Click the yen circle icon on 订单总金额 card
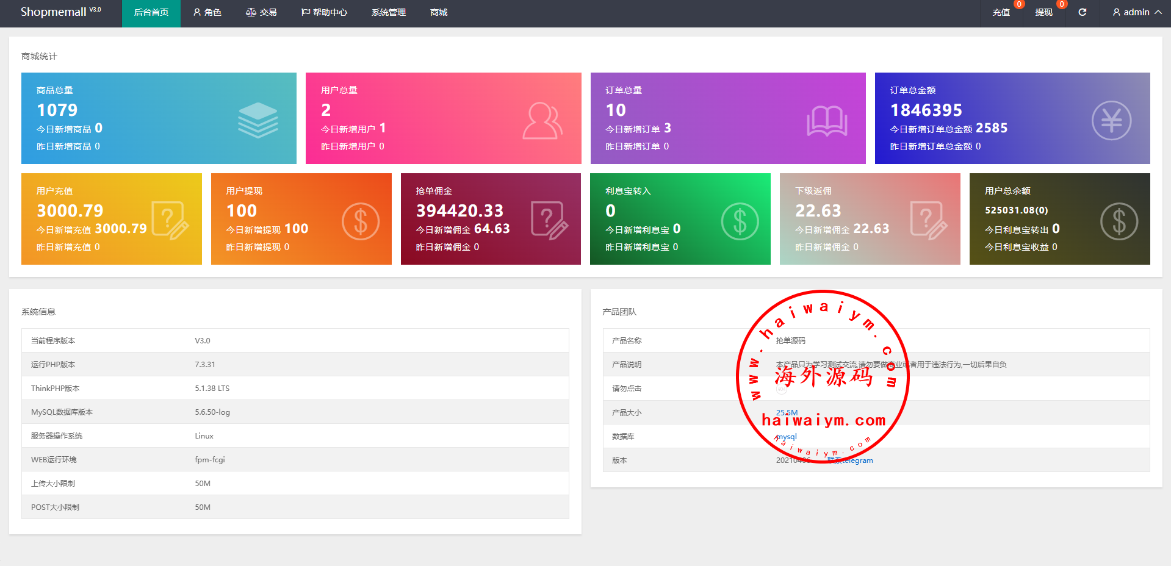 1111,121
